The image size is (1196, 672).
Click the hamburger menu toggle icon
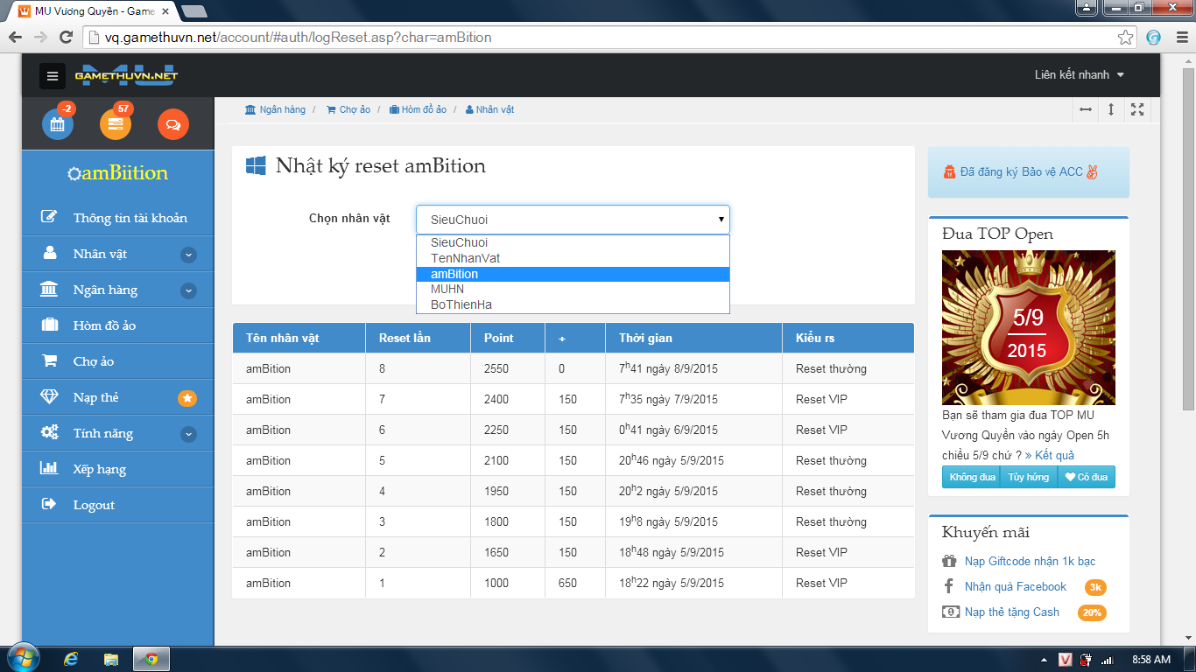(53, 76)
